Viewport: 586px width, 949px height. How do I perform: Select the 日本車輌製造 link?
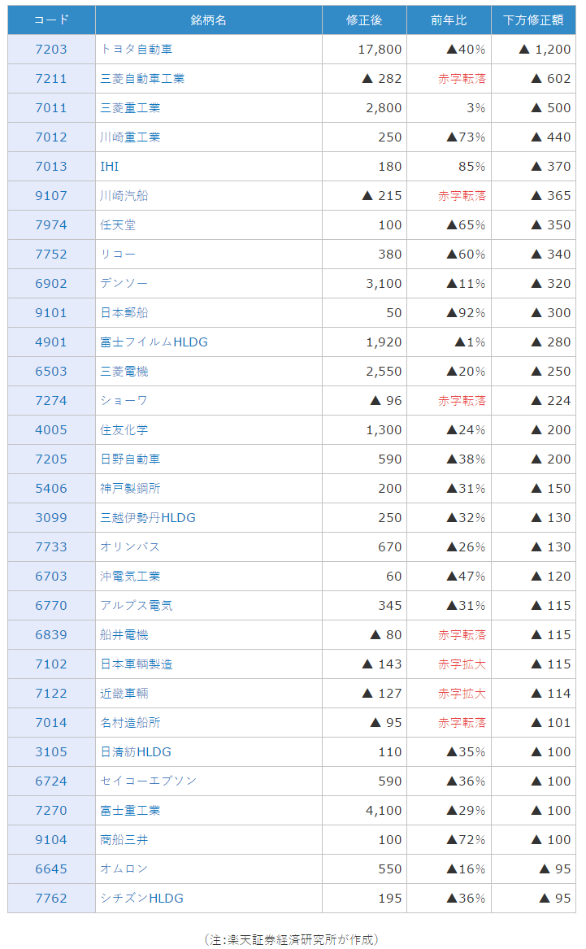(136, 664)
